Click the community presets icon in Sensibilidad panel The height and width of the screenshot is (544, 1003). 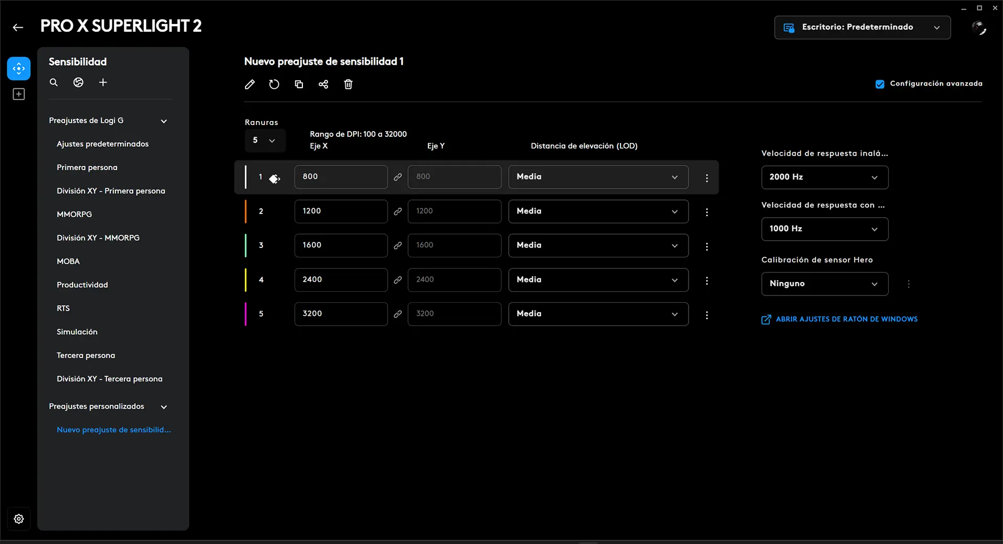(x=78, y=82)
